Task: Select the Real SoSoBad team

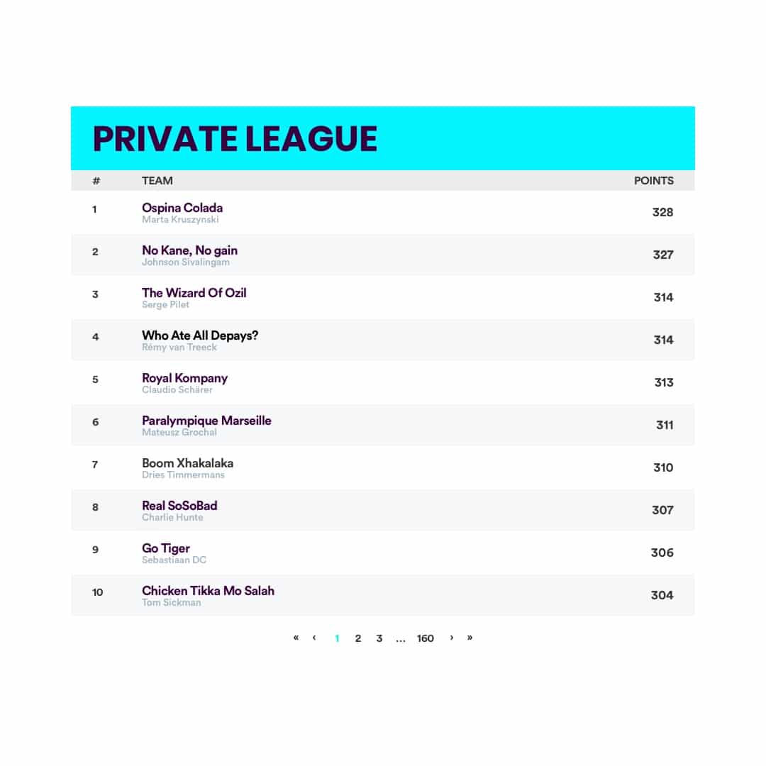Action: pos(179,506)
